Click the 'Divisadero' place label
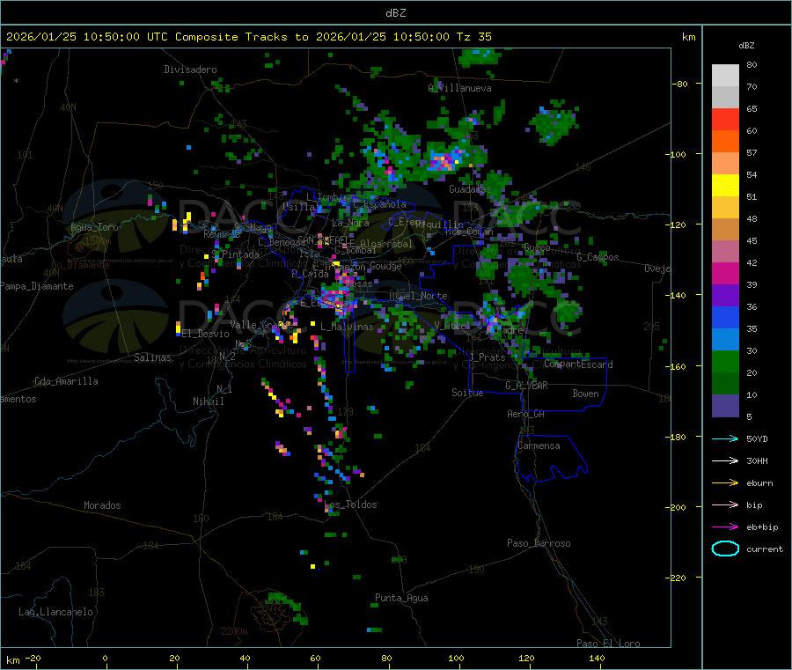792x670 pixels. [x=190, y=70]
